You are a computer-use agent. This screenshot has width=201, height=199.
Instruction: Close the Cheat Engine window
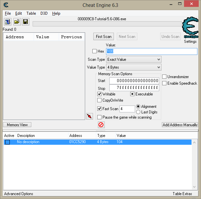[x=192, y=4]
